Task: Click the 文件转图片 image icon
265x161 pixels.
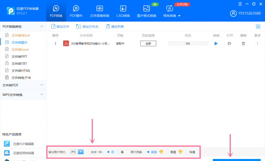Action: pos(7,42)
